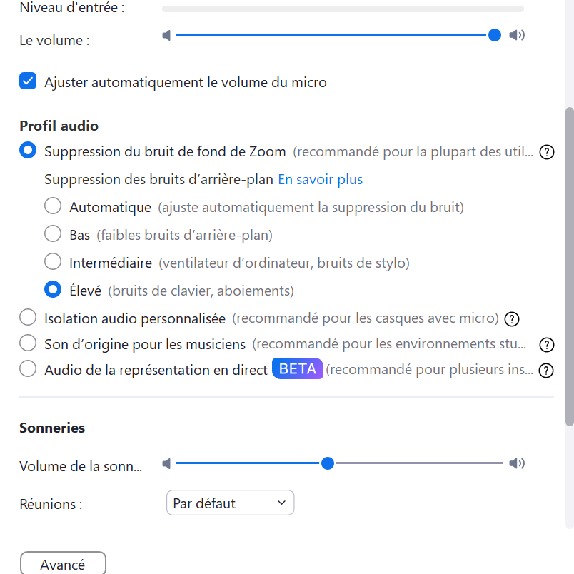Click the help icon beside Zoom background noise suppression

[x=547, y=152]
